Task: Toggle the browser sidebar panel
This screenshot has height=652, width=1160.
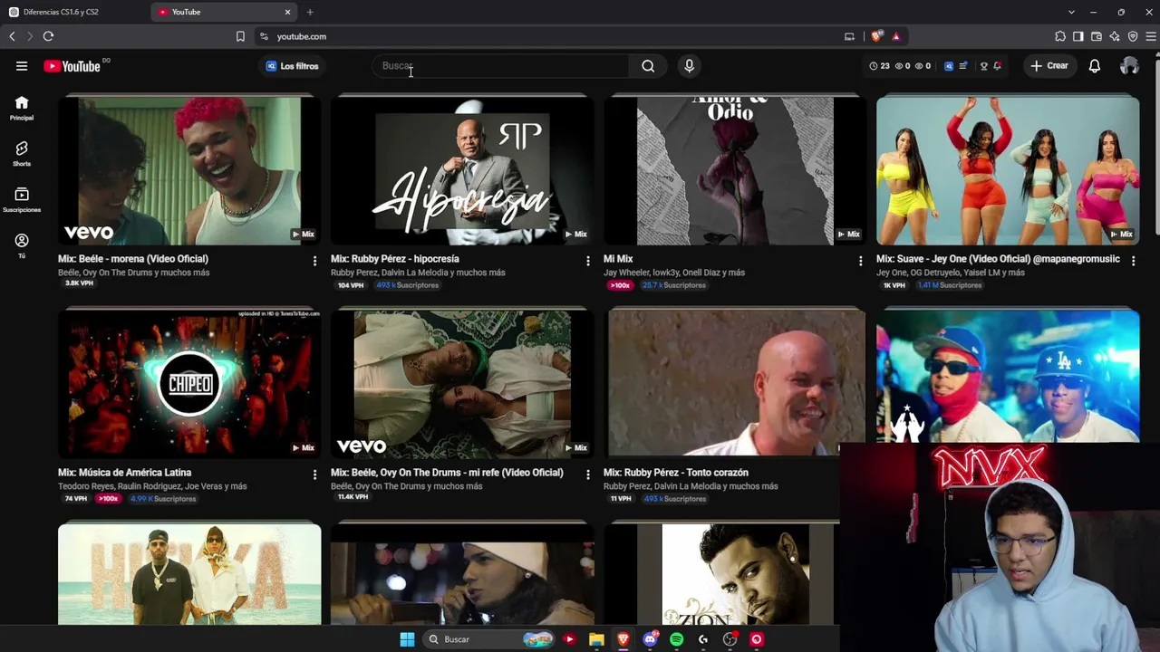Action: tap(1078, 36)
